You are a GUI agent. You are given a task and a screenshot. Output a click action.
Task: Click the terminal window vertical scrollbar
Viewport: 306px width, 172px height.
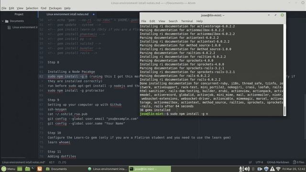[284, 111]
